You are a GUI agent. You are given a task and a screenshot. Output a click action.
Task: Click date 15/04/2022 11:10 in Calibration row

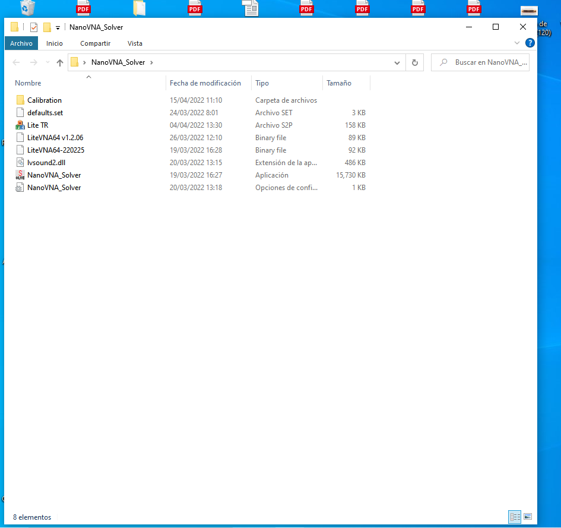click(196, 100)
